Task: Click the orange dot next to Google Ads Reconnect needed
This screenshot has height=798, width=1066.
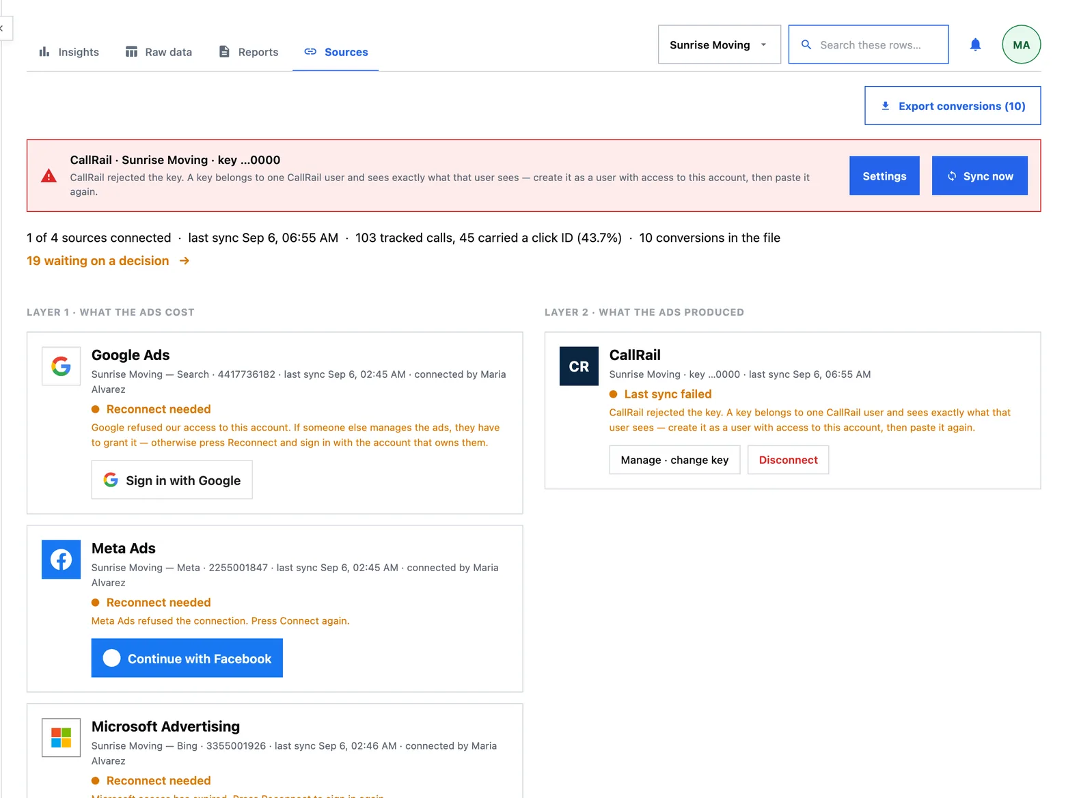Action: click(x=96, y=409)
